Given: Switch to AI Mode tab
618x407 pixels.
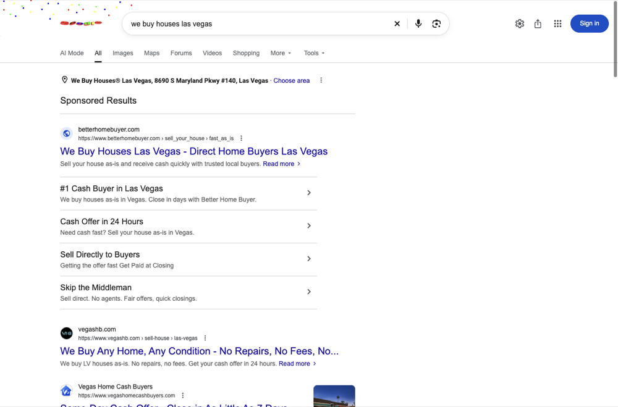Looking at the screenshot, I should [72, 53].
